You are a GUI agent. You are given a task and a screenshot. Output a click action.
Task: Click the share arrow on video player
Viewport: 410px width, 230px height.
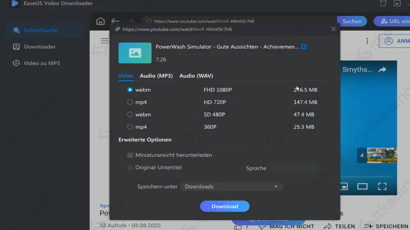click(x=382, y=69)
